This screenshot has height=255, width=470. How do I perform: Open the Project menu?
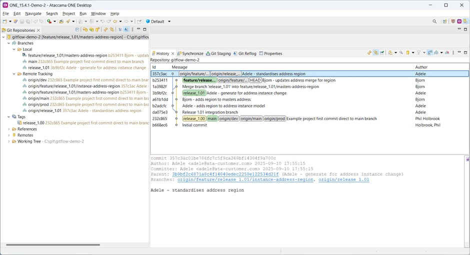coord(68,13)
